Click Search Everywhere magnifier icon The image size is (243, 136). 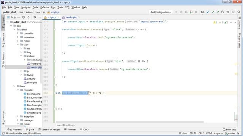click(239, 12)
